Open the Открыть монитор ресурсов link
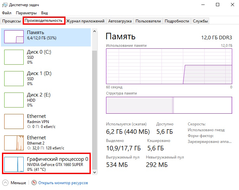This screenshot has height=190, width=239. 63,183
